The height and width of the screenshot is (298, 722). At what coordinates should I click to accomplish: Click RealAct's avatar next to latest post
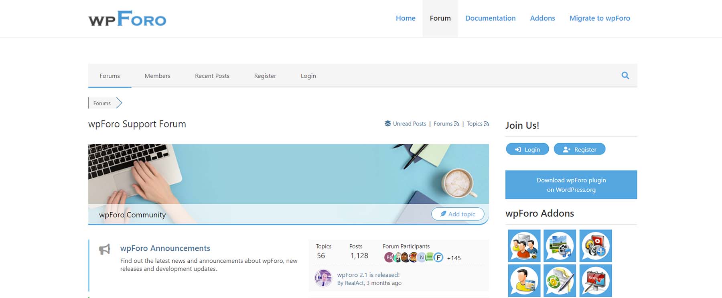pyautogui.click(x=323, y=278)
